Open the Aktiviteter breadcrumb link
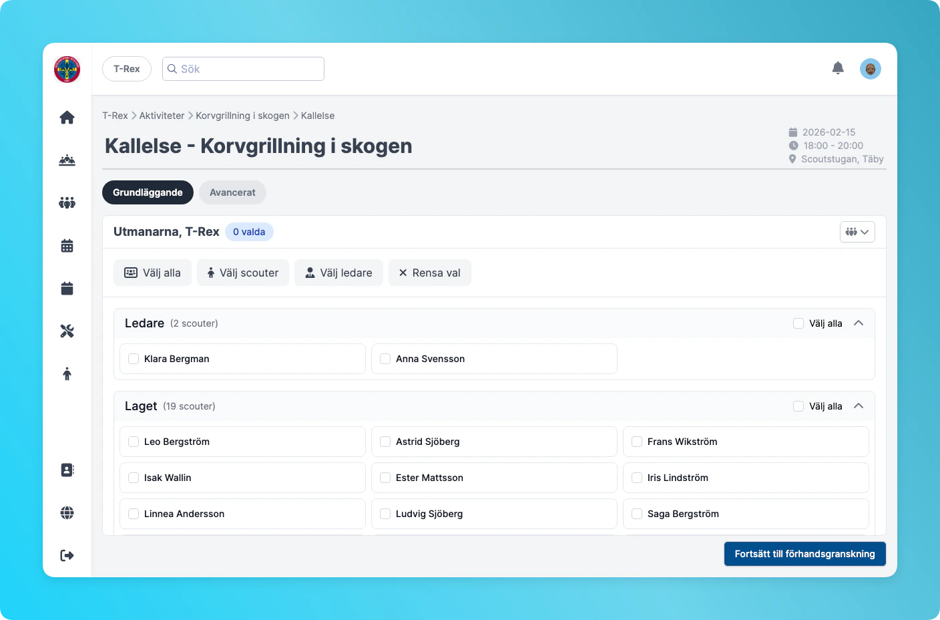This screenshot has height=620, width=940. pyautogui.click(x=162, y=116)
